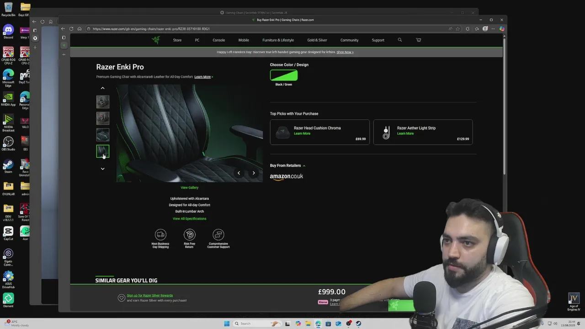Open the NVIDIA App desktop shortcut
Screen dimensions: 585x329
point(8,99)
